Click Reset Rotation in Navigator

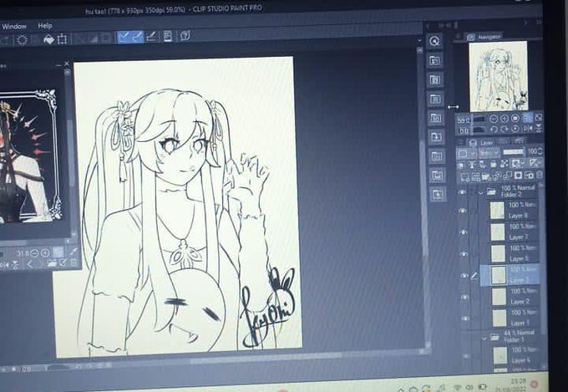point(515,129)
